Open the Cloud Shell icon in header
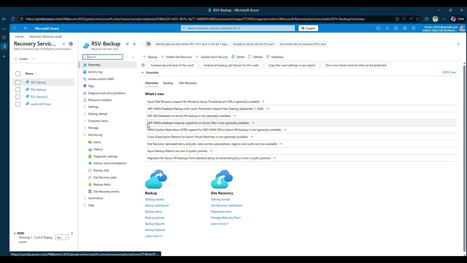 click(378, 28)
